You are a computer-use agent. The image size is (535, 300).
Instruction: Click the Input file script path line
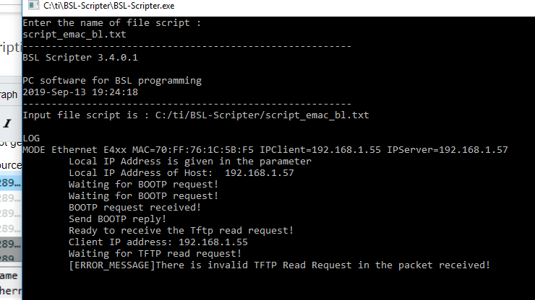pos(195,115)
